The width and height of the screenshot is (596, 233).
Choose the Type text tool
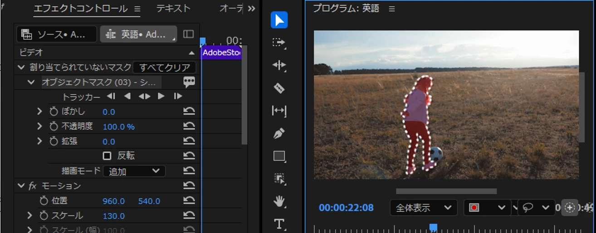pos(279,223)
